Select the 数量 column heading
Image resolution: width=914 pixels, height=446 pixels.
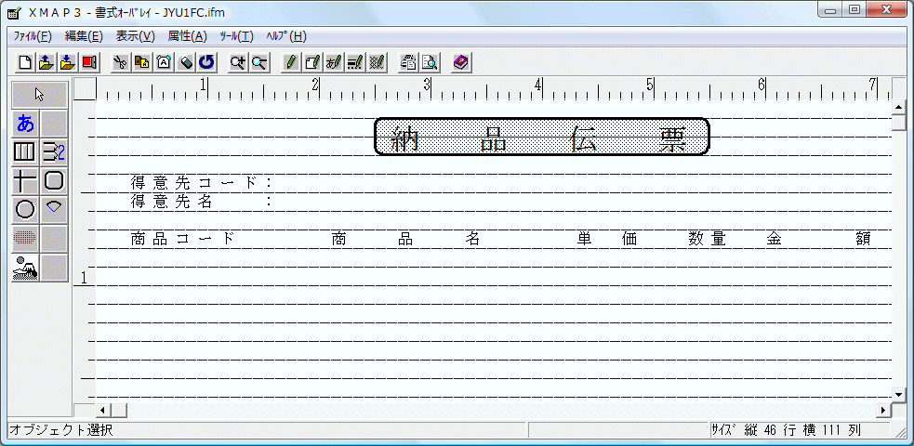coord(707,239)
